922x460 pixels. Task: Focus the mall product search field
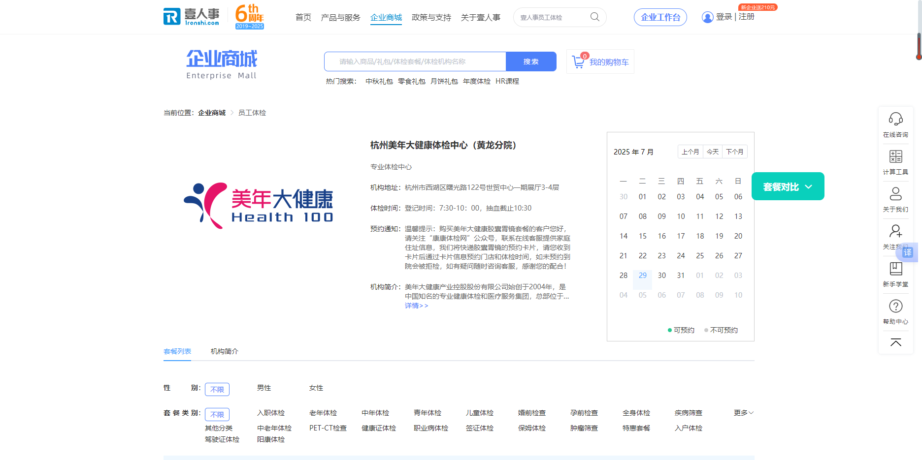click(x=415, y=61)
